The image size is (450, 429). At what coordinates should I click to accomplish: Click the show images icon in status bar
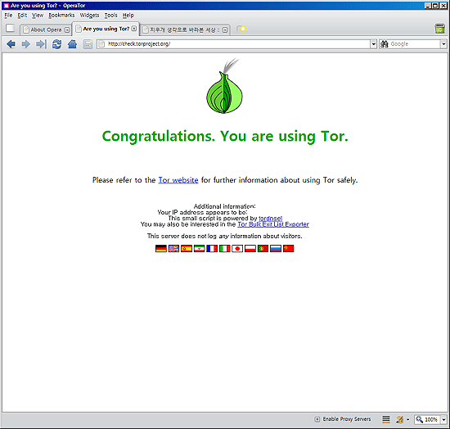(399, 419)
